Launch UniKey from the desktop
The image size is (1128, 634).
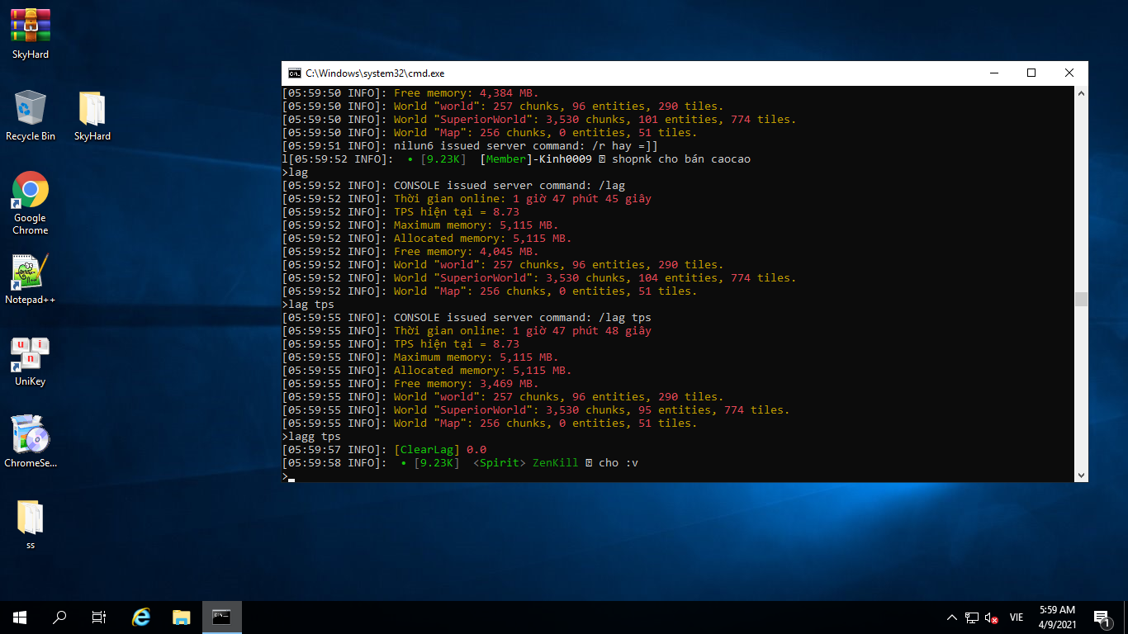pyautogui.click(x=31, y=354)
